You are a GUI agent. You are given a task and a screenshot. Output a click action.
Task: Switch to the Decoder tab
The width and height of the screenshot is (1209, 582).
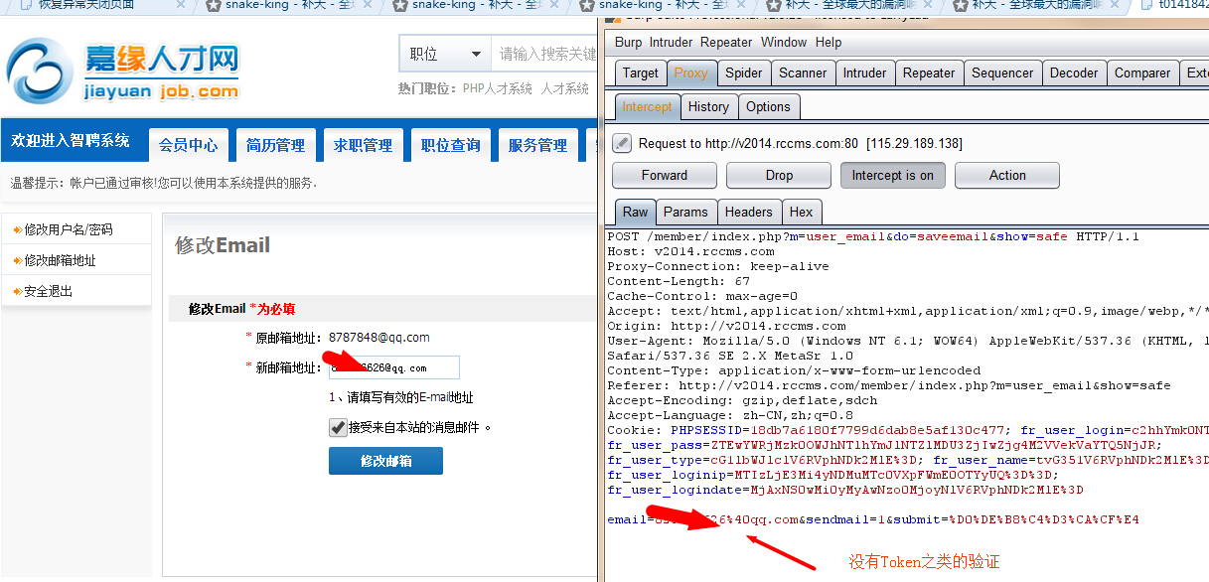(1074, 73)
